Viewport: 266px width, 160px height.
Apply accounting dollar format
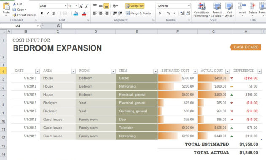(160, 13)
